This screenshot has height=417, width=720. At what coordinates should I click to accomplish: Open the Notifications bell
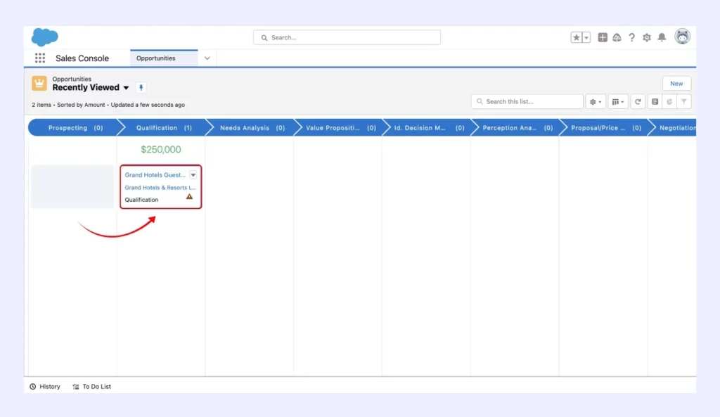[662, 38]
